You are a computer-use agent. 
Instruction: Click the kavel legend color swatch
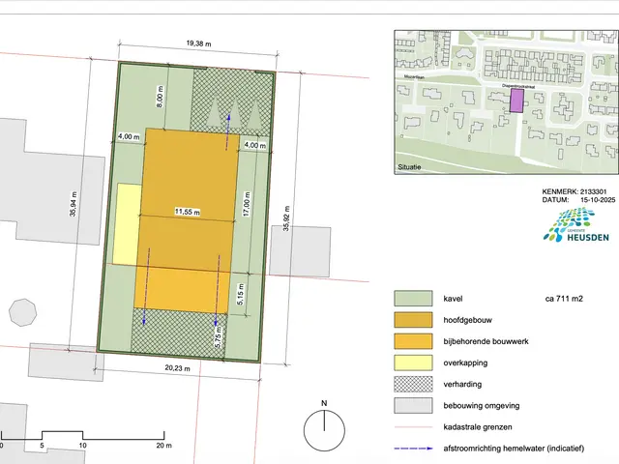point(413,299)
